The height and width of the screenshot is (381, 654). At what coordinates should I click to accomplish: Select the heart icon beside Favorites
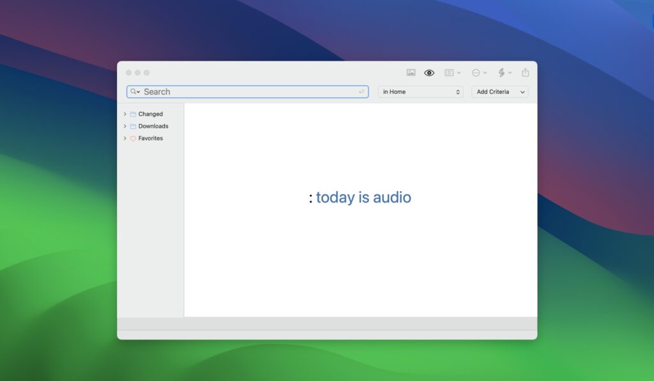pos(132,138)
